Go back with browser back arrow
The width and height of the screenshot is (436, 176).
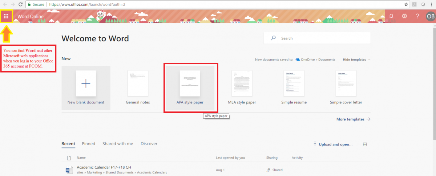[5, 4]
